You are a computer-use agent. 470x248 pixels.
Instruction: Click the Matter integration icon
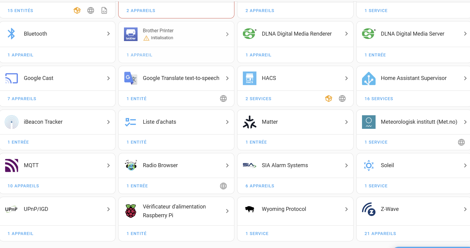click(249, 122)
